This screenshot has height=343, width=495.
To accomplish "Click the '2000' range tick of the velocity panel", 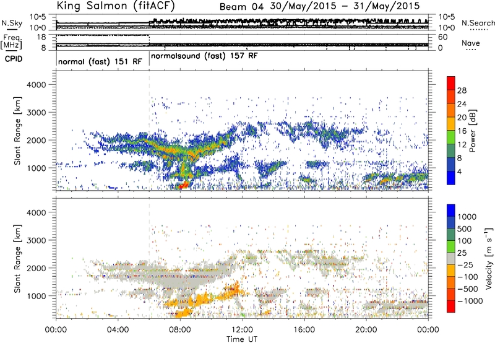I will (36, 268).
